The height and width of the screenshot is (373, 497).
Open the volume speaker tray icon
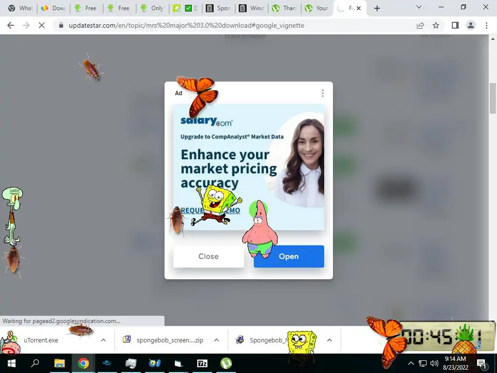click(434, 363)
